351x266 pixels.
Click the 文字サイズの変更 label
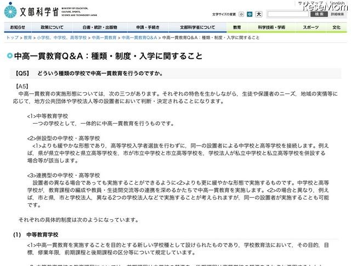(224, 14)
